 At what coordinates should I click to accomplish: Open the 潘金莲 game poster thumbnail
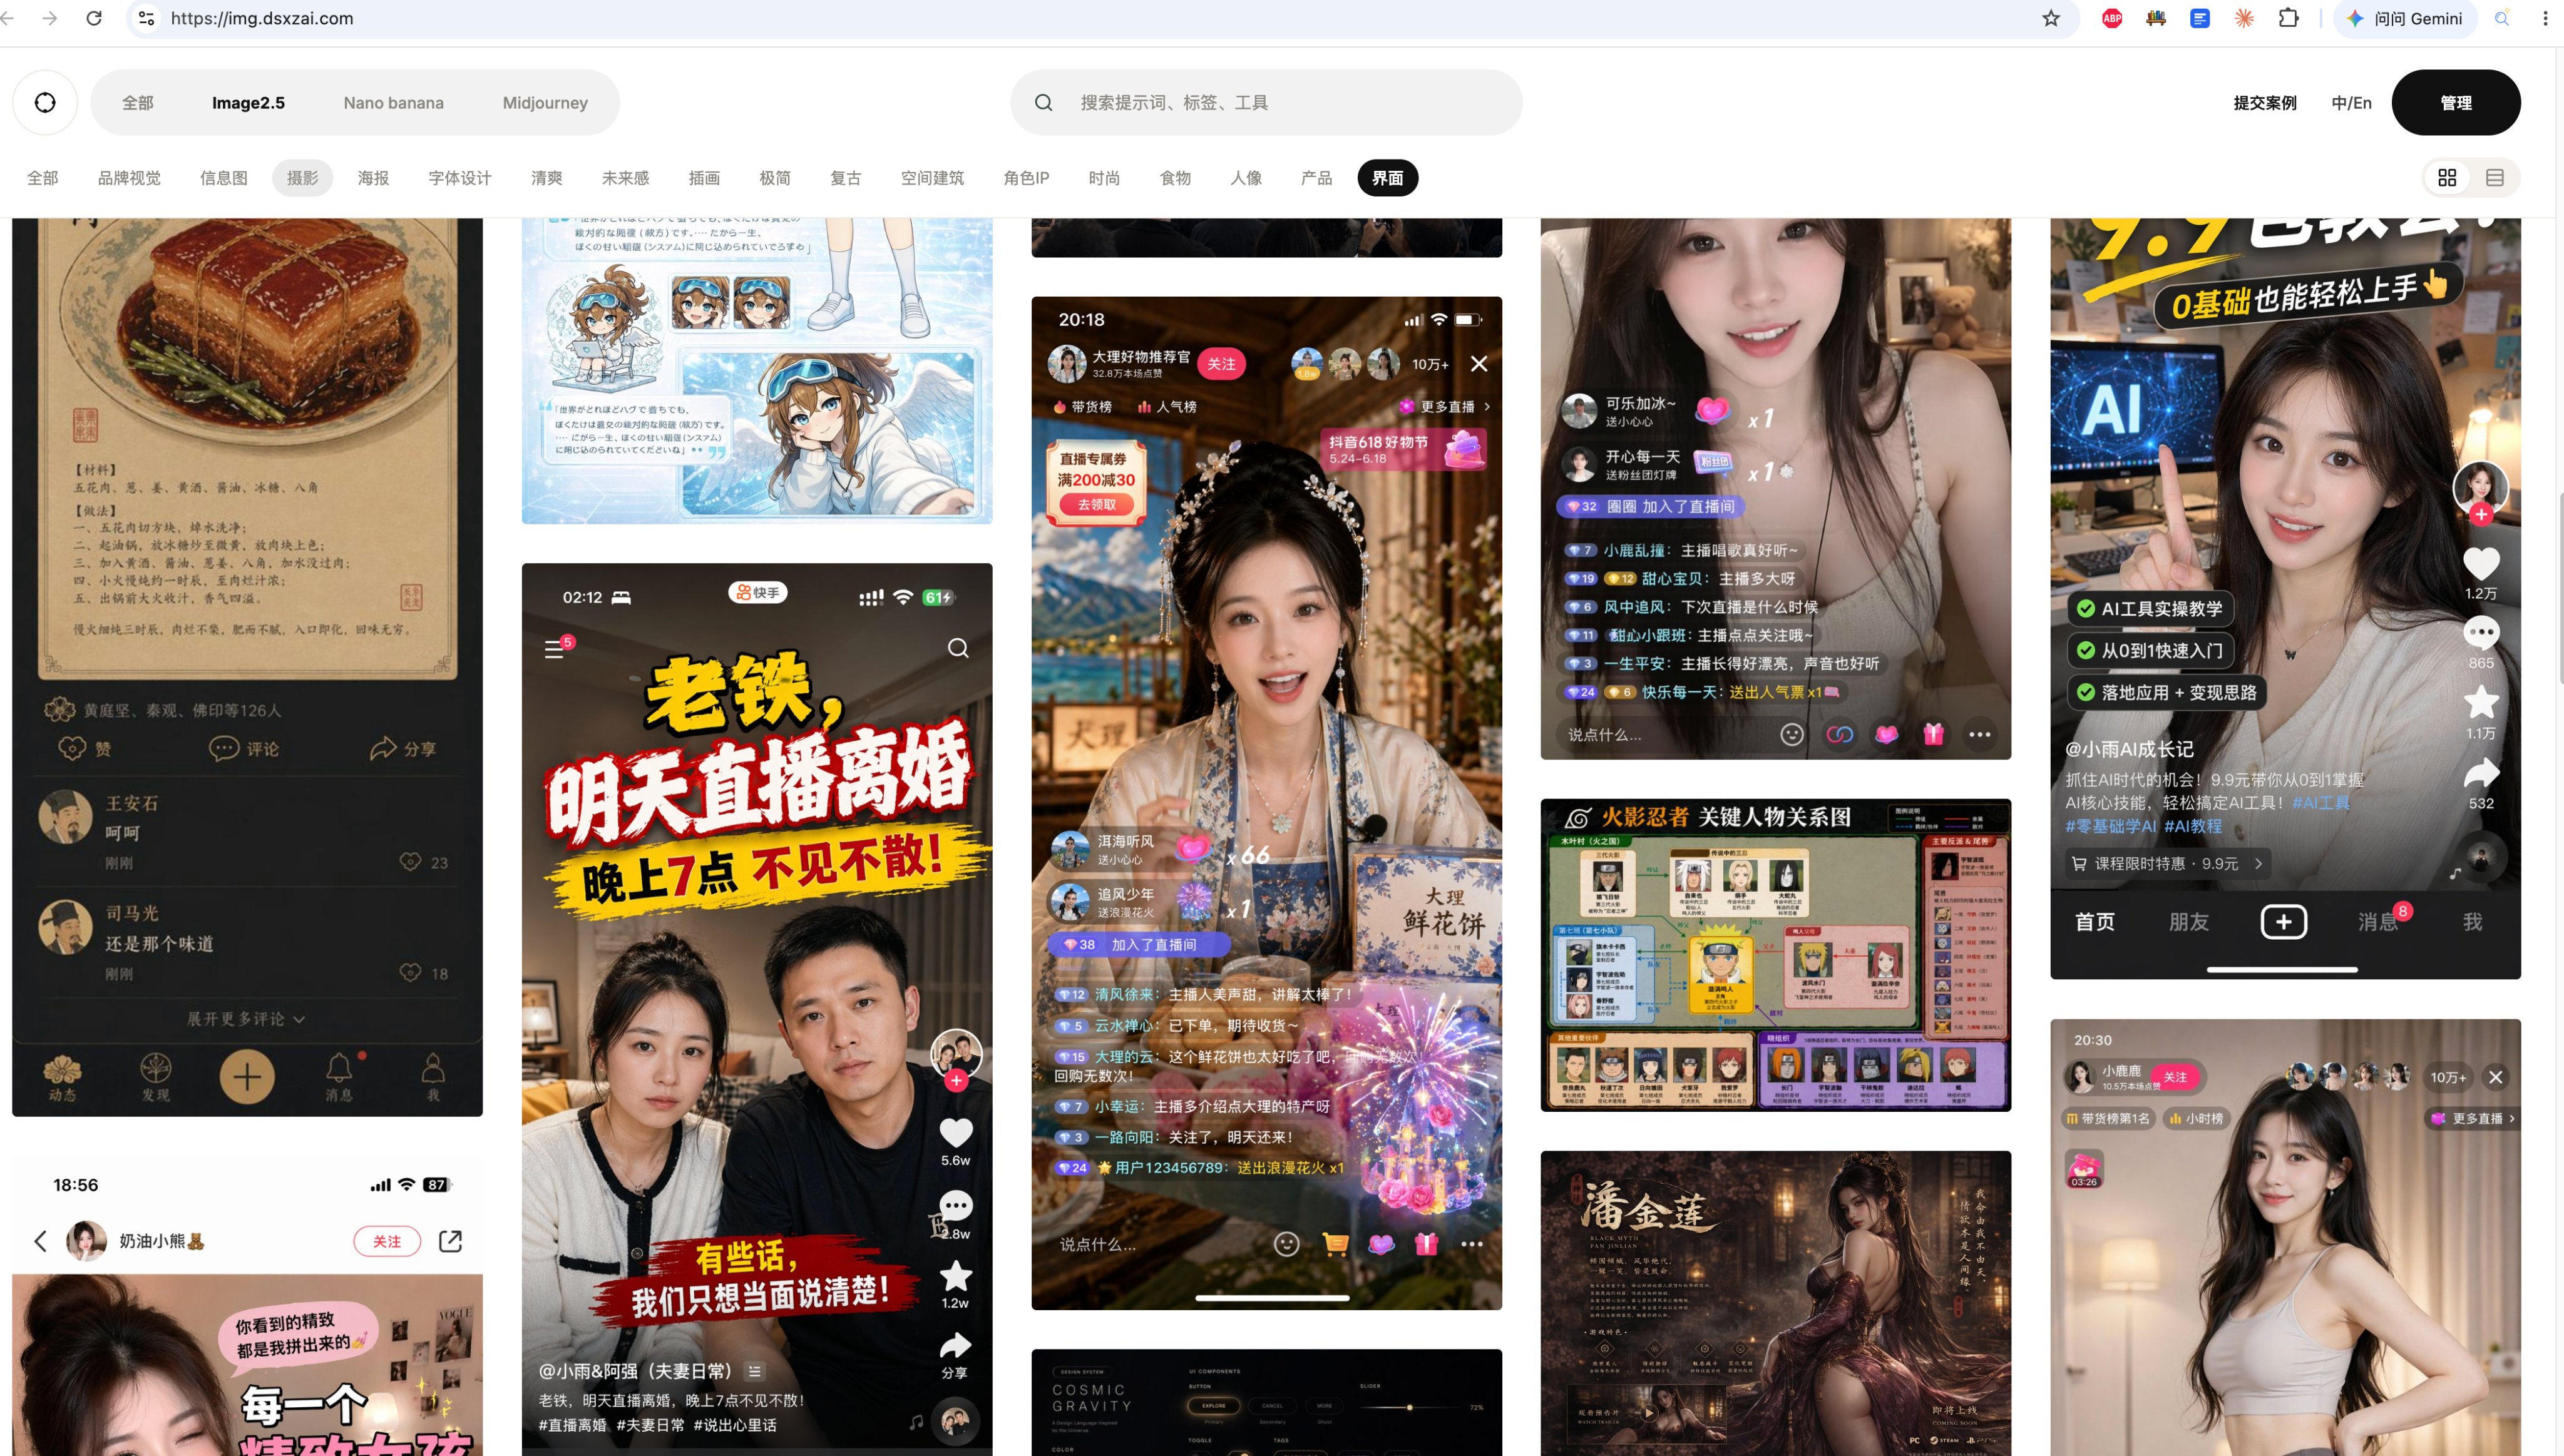tap(1776, 1303)
